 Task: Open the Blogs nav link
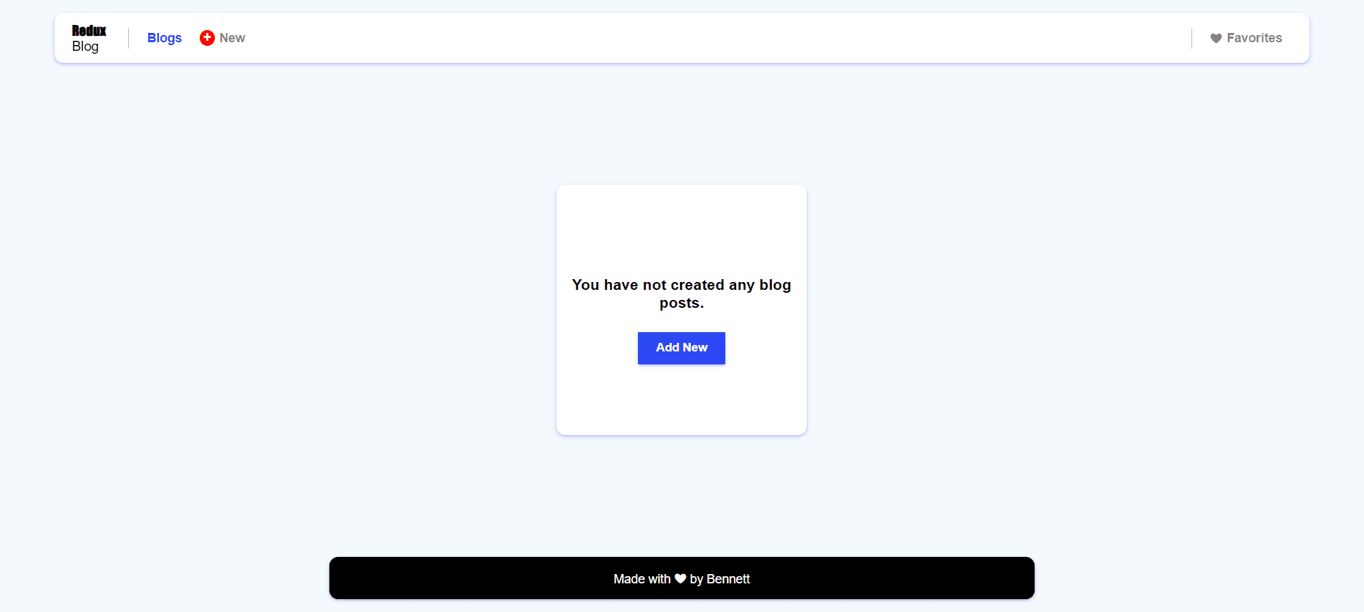(165, 38)
